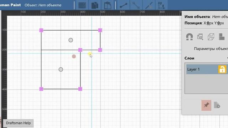Image resolution: width=228 pixels, height=128 pixels.
Task: Toggle the magnet snap icon
Action: (x=190, y=37)
